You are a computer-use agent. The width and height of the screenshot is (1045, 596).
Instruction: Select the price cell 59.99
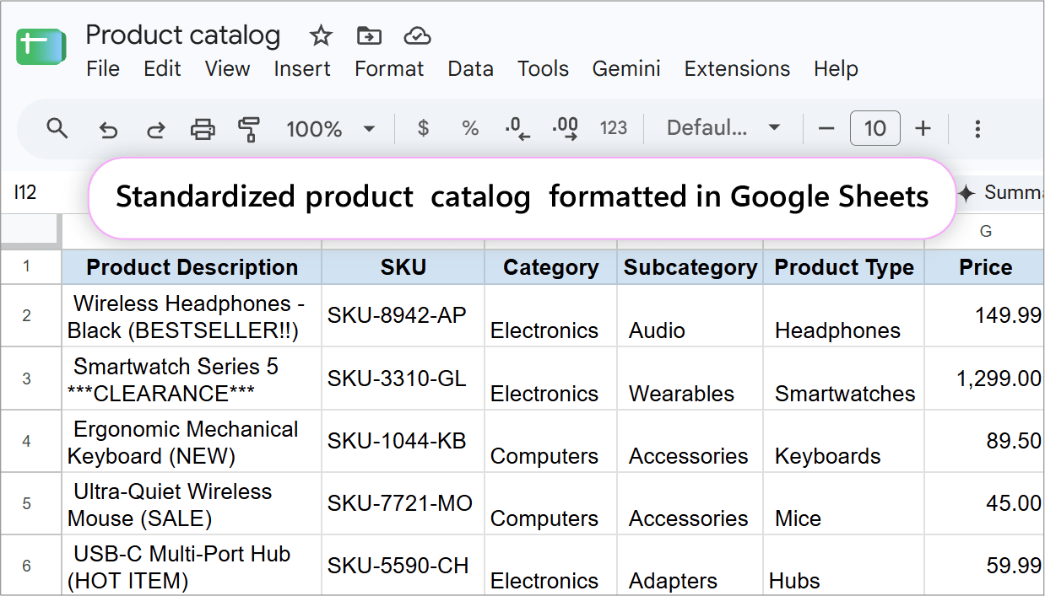click(985, 566)
